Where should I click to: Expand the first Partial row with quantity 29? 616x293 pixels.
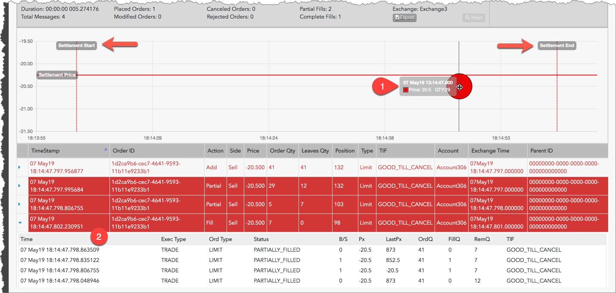(19, 186)
